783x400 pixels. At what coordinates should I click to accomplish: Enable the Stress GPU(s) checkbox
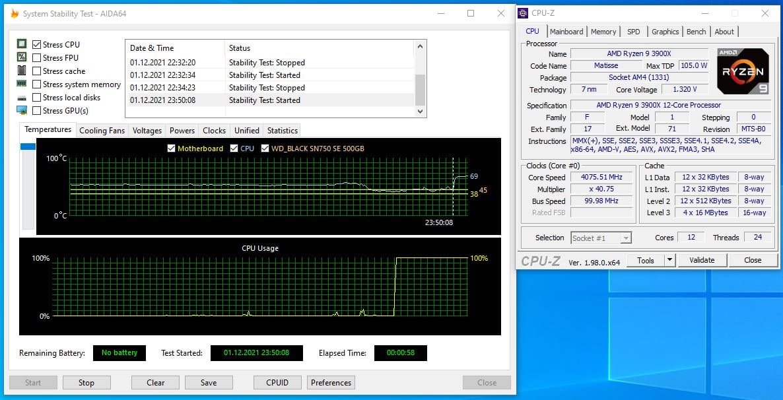tap(36, 110)
